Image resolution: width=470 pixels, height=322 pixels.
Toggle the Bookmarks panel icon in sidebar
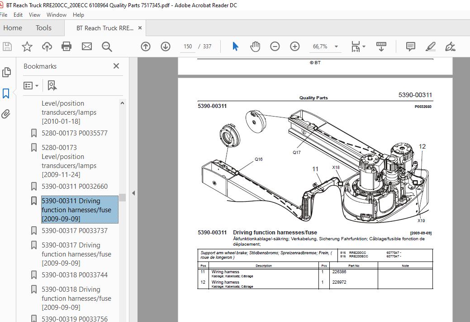[6, 93]
